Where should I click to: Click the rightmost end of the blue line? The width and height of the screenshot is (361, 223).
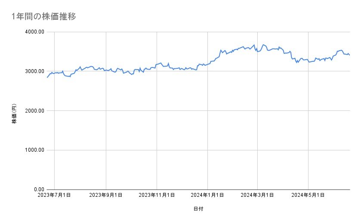349,55
